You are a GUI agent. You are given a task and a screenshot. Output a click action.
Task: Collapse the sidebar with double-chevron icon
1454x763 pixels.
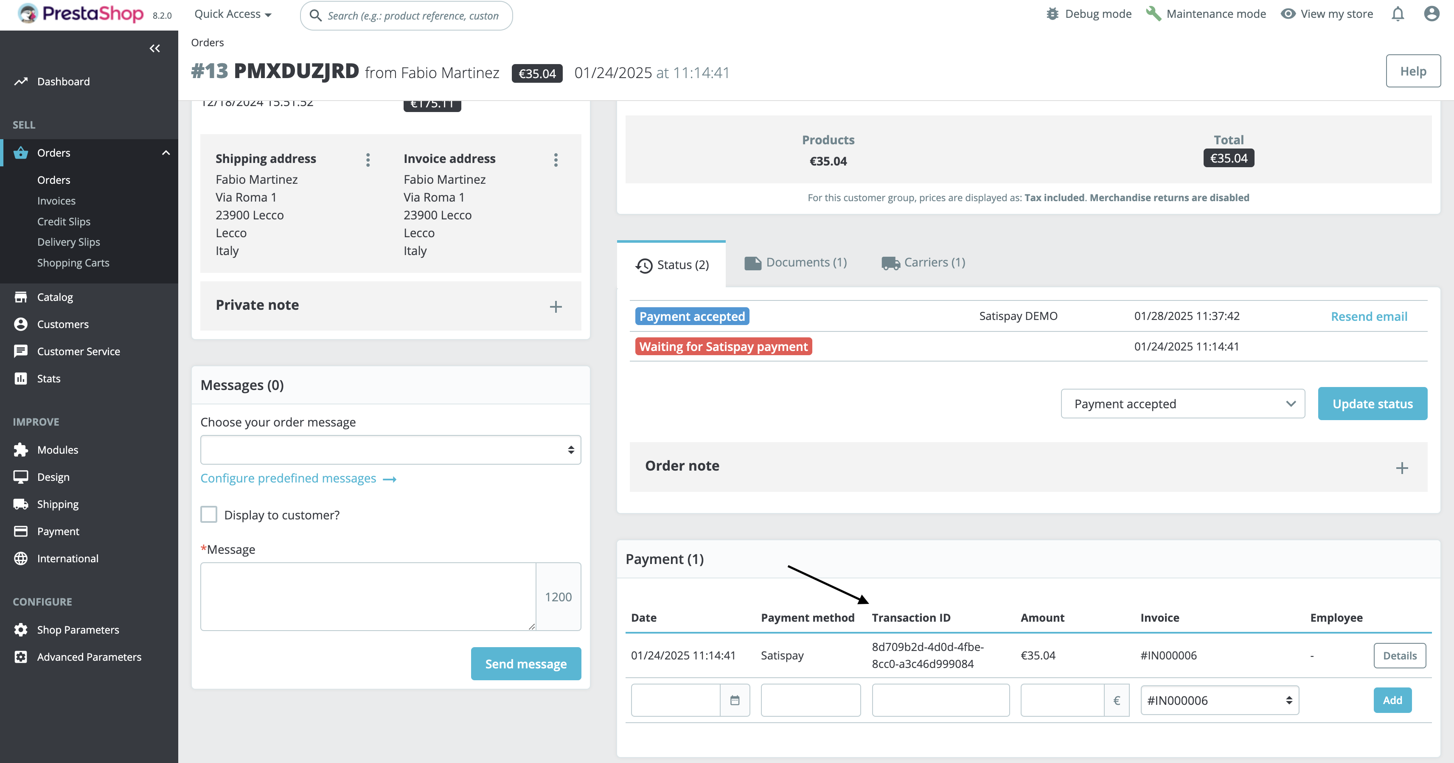[154, 48]
